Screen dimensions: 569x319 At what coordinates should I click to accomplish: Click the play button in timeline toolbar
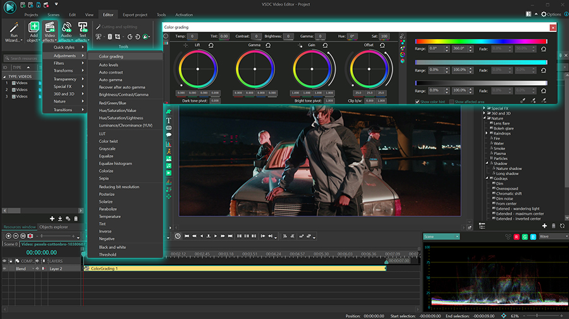[x=215, y=236]
